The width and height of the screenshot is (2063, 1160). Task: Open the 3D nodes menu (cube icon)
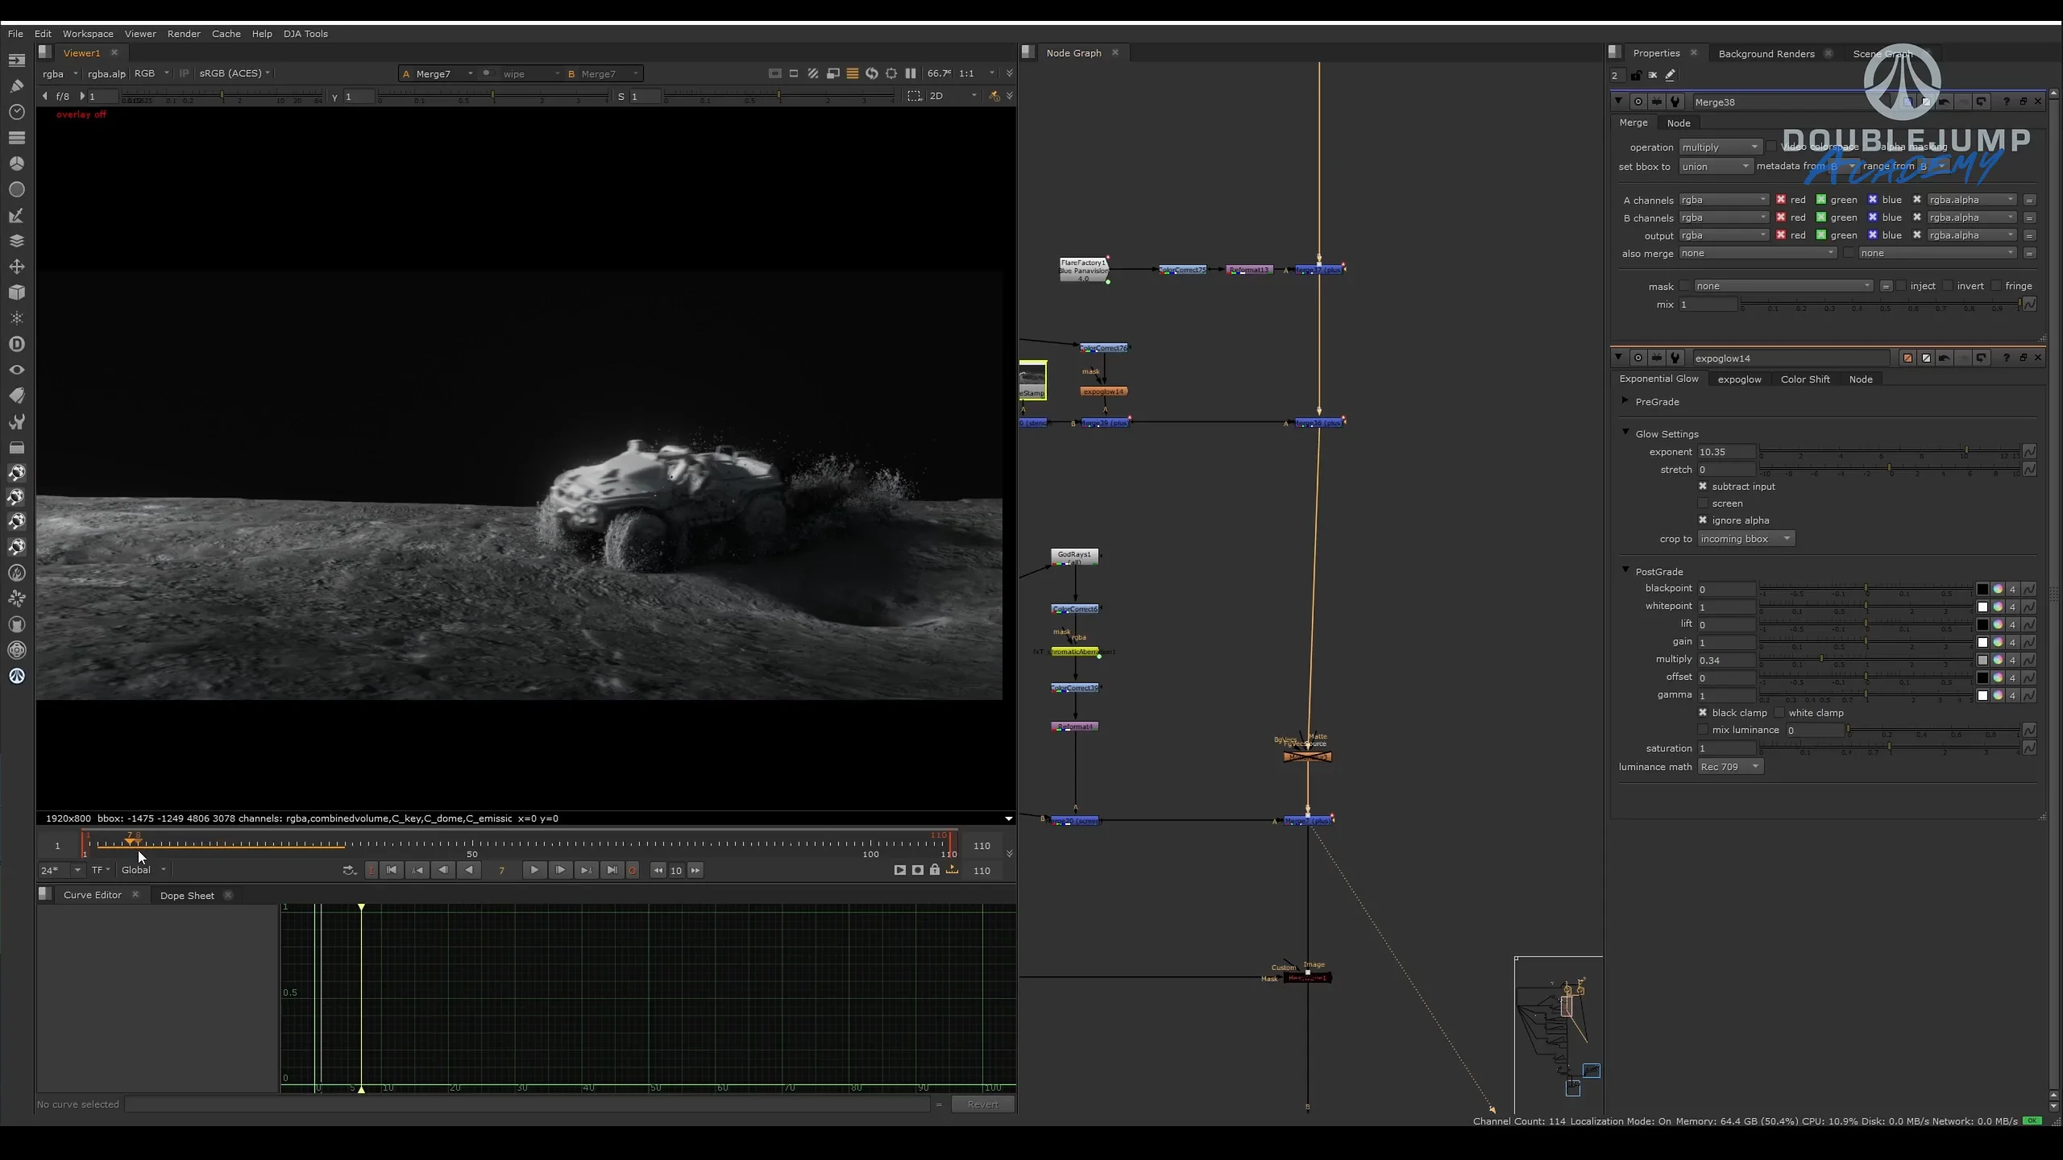(x=17, y=292)
